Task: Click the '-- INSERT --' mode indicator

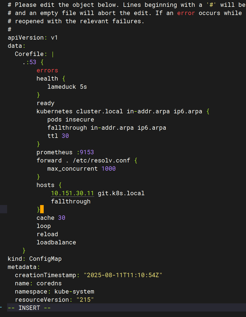Action: pyautogui.click(x=29, y=308)
